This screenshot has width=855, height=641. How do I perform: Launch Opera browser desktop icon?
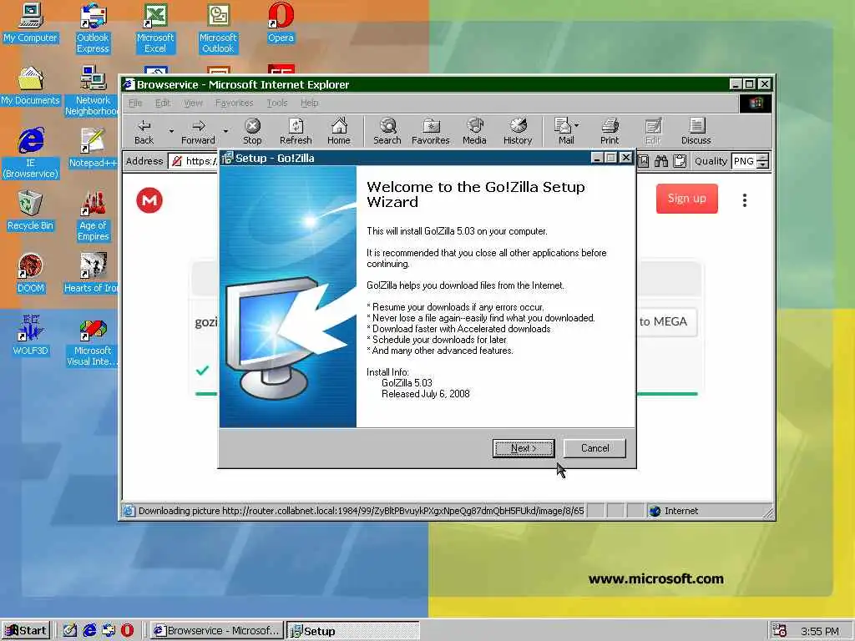281,23
